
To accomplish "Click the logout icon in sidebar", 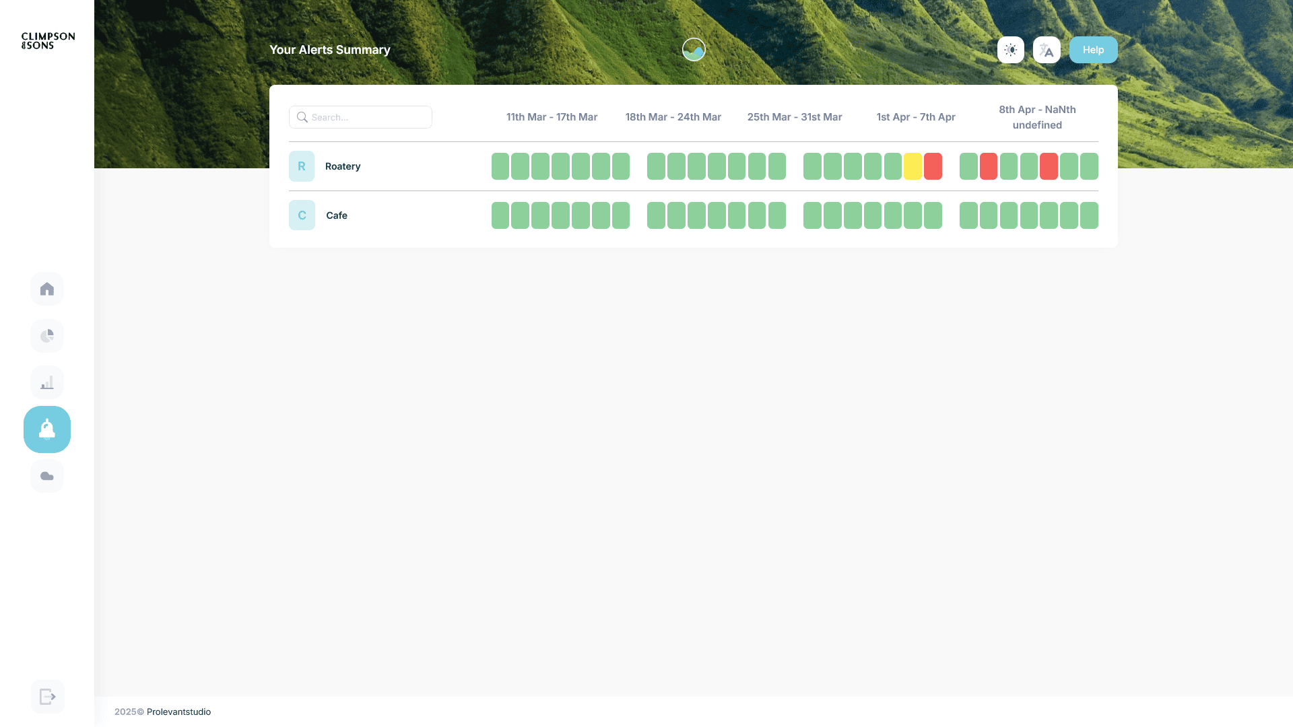I will tap(47, 697).
